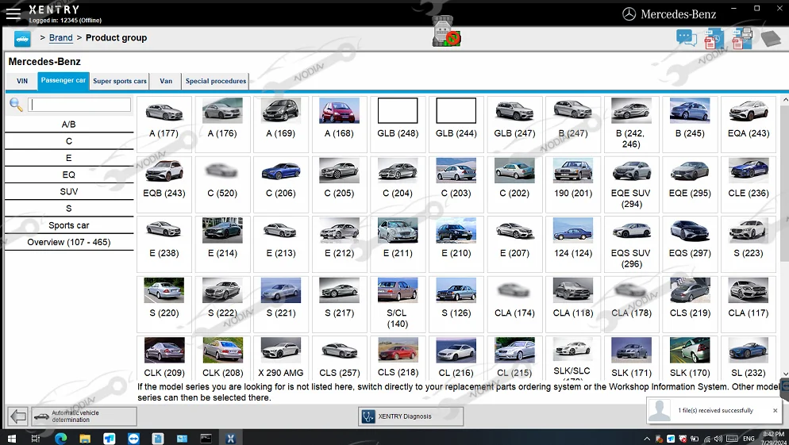Filter by E class category

pyautogui.click(x=69, y=158)
